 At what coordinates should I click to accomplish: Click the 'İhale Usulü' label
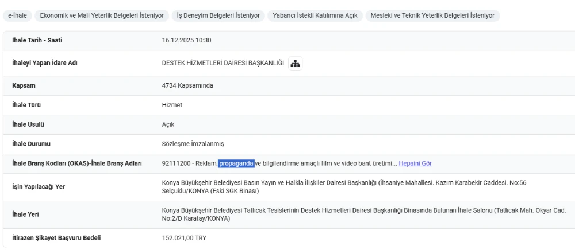coord(28,124)
